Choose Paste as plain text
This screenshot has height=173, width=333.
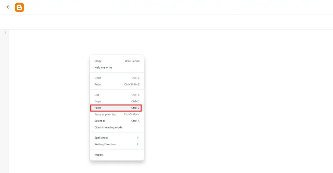(x=117, y=114)
